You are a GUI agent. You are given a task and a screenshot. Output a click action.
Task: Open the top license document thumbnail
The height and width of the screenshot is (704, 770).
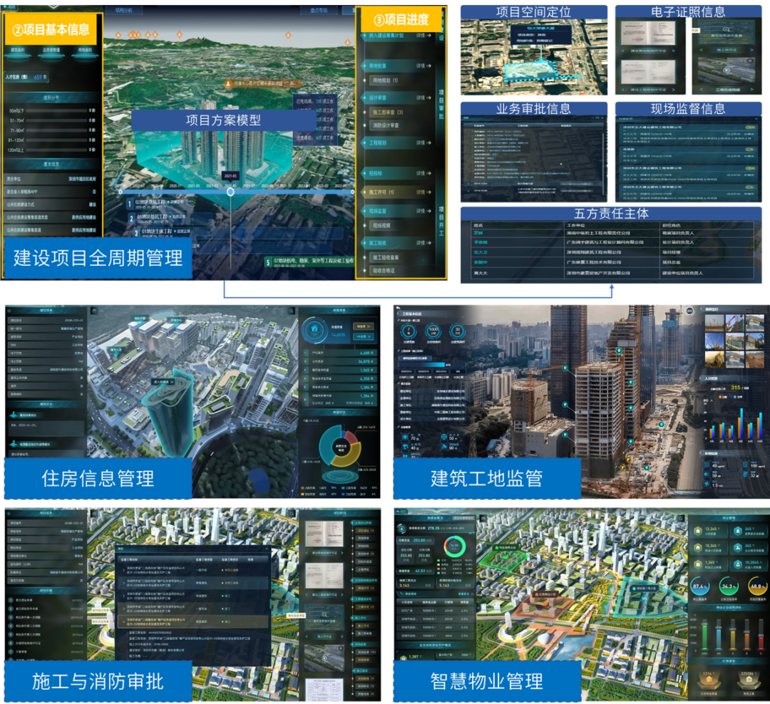648,33
